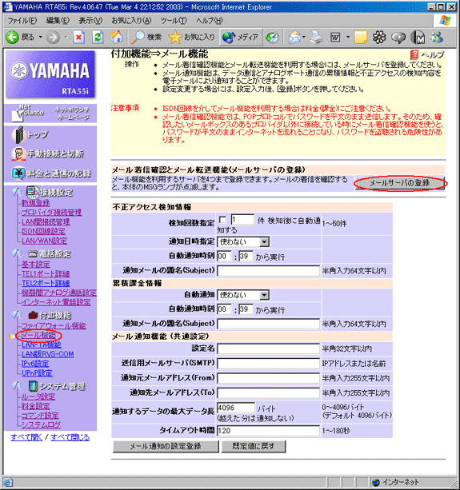Click the Stop loading toolbar icon
Image resolution: width=460 pixels, height=490 pixels.
(x=79, y=38)
